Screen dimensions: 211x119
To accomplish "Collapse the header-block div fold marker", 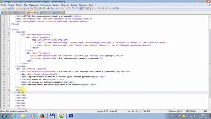I will coord(9,34).
